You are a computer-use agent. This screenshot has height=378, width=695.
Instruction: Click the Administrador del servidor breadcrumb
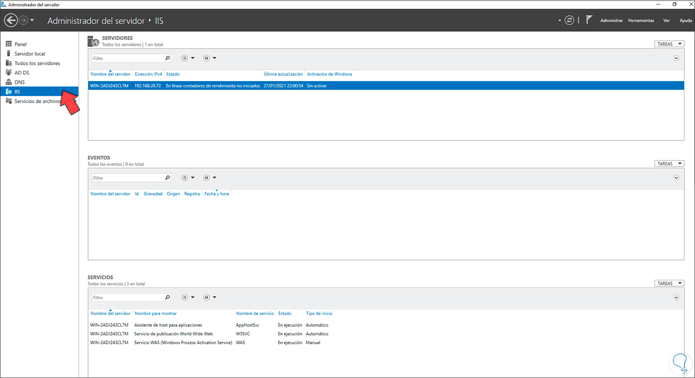click(96, 21)
